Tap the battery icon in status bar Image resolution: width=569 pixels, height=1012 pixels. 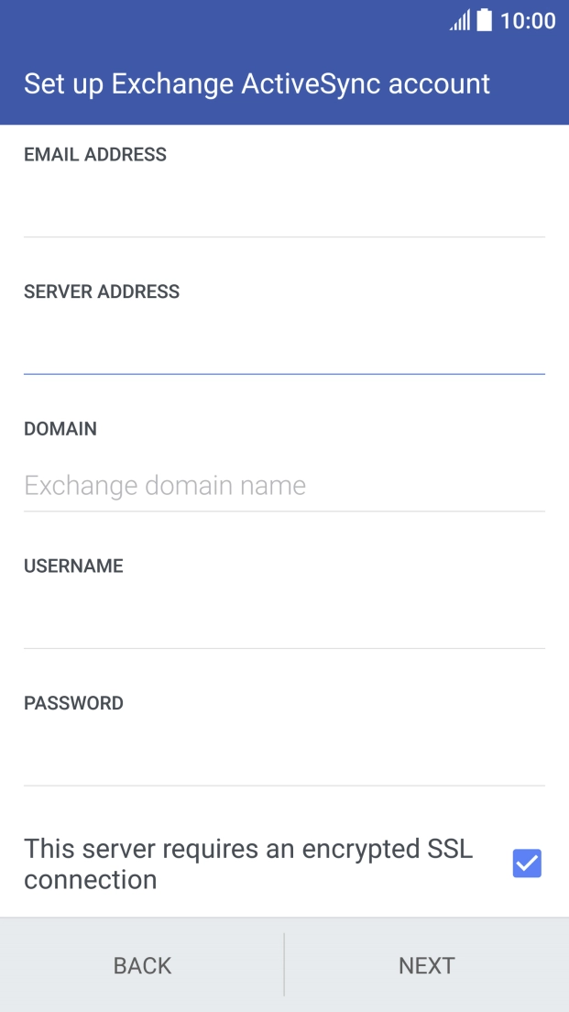pyautogui.click(x=485, y=20)
